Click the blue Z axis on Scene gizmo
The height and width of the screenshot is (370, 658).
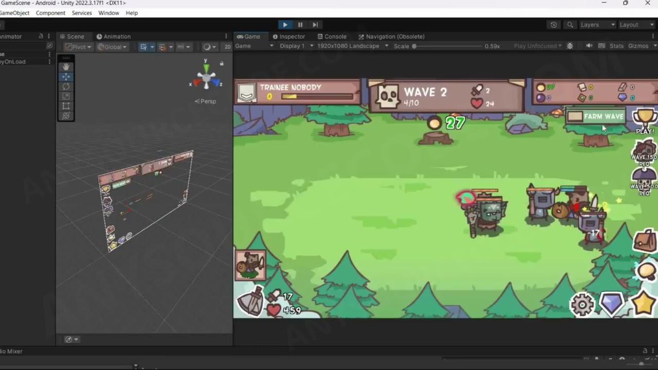216,83
